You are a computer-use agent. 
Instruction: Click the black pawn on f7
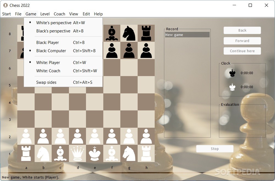pos(112,50)
